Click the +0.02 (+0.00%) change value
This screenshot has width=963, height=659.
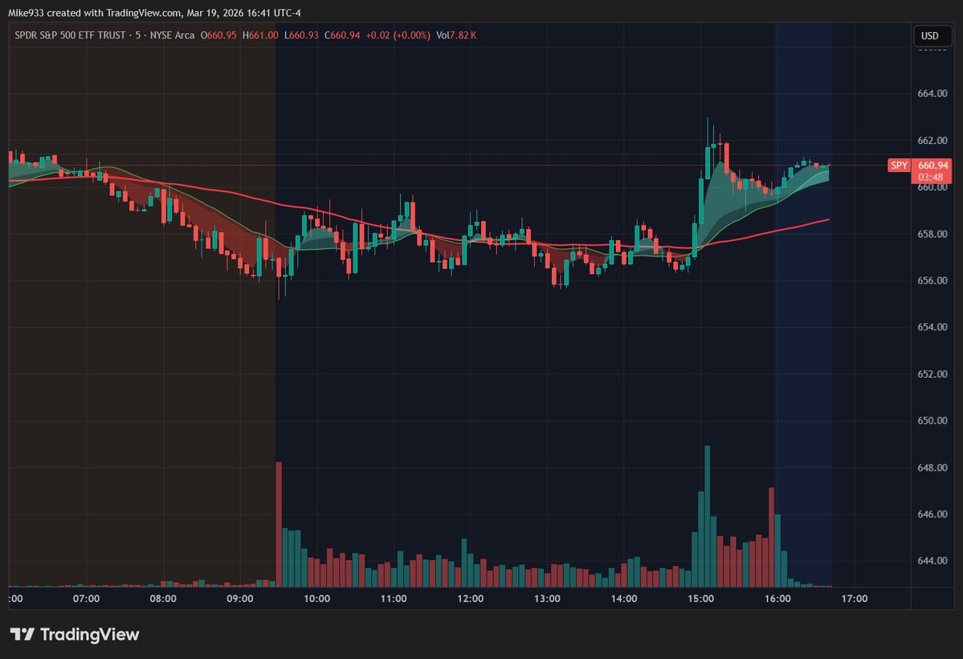coord(398,35)
